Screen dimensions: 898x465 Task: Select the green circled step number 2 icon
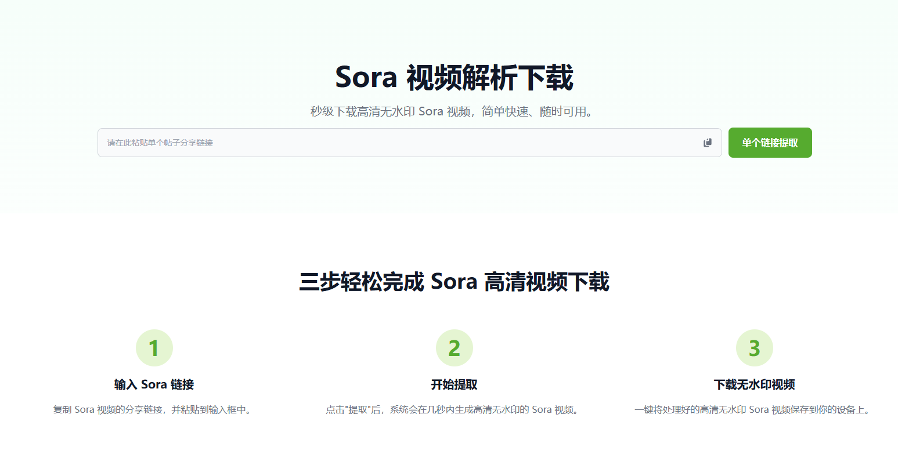[454, 347]
